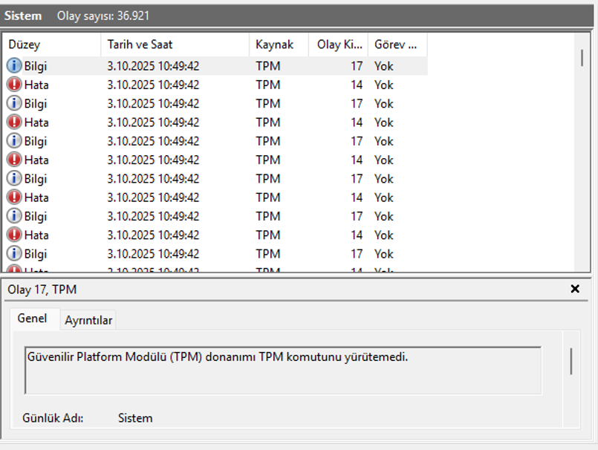Click the info icon of the highlighted Bilgi row
The height and width of the screenshot is (450, 598).
click(x=14, y=65)
